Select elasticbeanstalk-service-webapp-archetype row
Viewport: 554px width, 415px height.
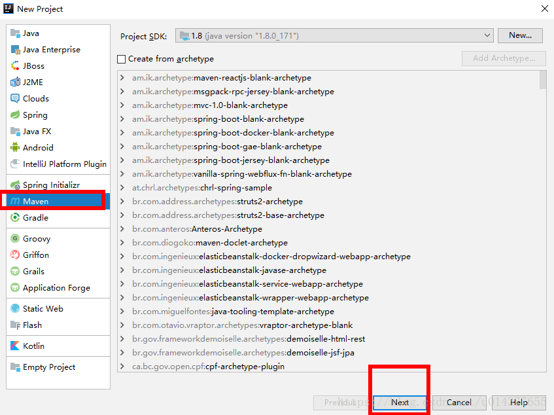(x=328, y=284)
